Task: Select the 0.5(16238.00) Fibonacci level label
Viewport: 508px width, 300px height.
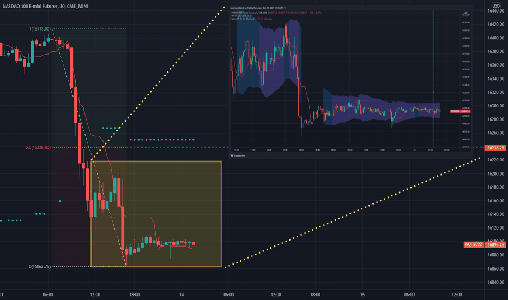Action: click(x=38, y=147)
